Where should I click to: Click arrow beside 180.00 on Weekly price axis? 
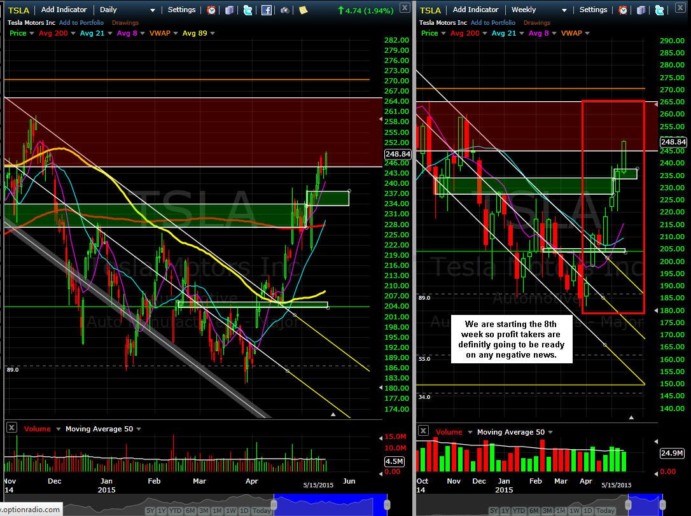pos(656,310)
